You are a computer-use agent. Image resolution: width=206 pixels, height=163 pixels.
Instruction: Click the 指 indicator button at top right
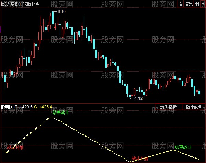click(180, 4)
